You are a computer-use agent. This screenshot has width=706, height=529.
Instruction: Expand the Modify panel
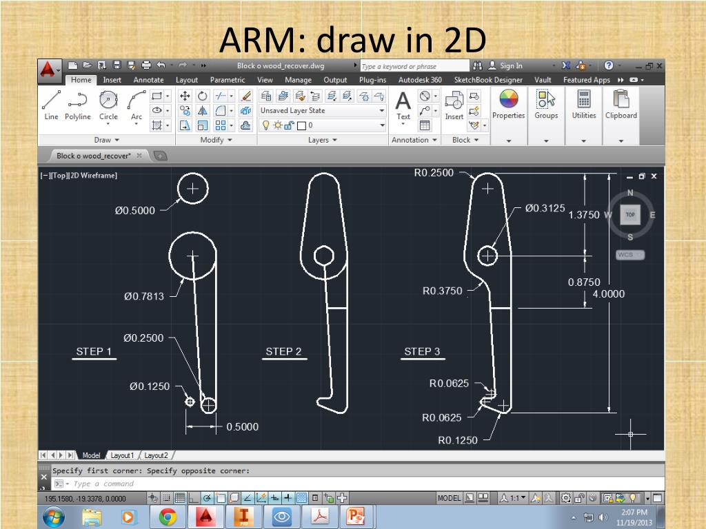coord(216,140)
